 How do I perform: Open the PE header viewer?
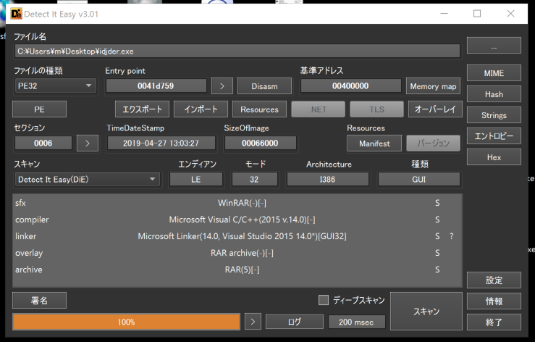39,109
